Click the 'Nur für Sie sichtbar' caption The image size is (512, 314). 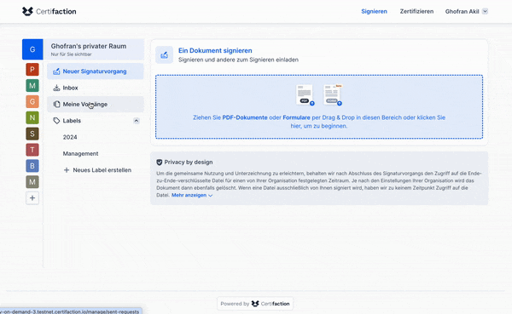71,54
